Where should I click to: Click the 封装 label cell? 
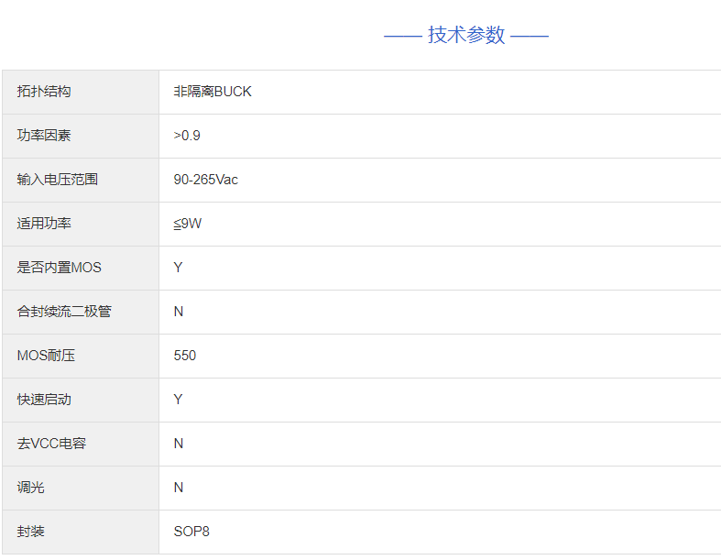[30, 532]
